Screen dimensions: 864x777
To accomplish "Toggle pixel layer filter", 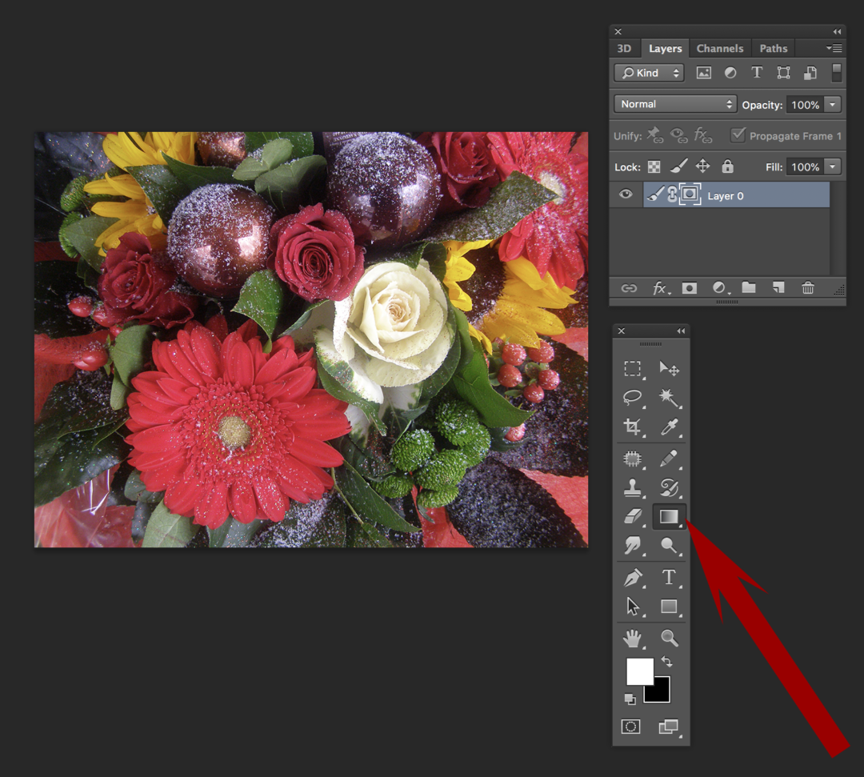I will tap(704, 73).
